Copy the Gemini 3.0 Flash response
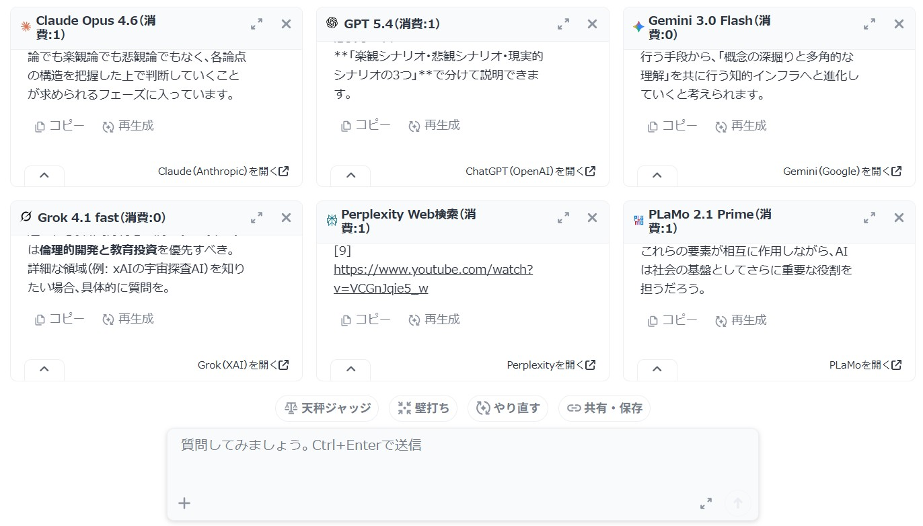 [673, 126]
